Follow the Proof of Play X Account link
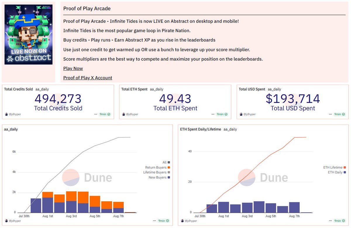Viewport: 351px width, 228px height. point(87,78)
